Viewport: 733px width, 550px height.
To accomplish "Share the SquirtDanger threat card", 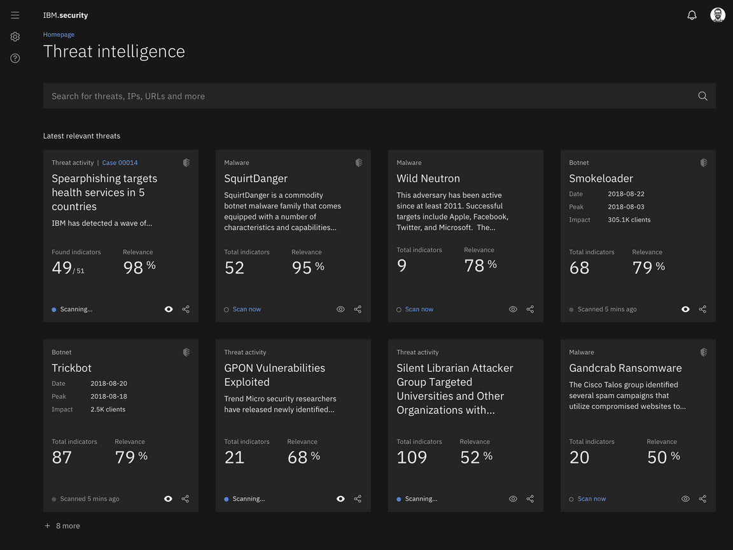I will (358, 310).
